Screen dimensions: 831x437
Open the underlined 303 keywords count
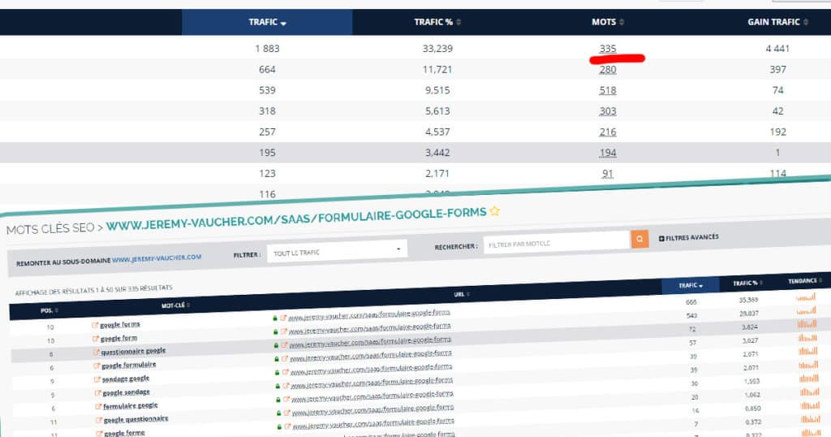pos(607,111)
